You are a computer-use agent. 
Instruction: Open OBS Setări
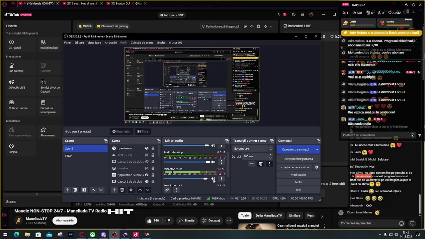point(298,182)
